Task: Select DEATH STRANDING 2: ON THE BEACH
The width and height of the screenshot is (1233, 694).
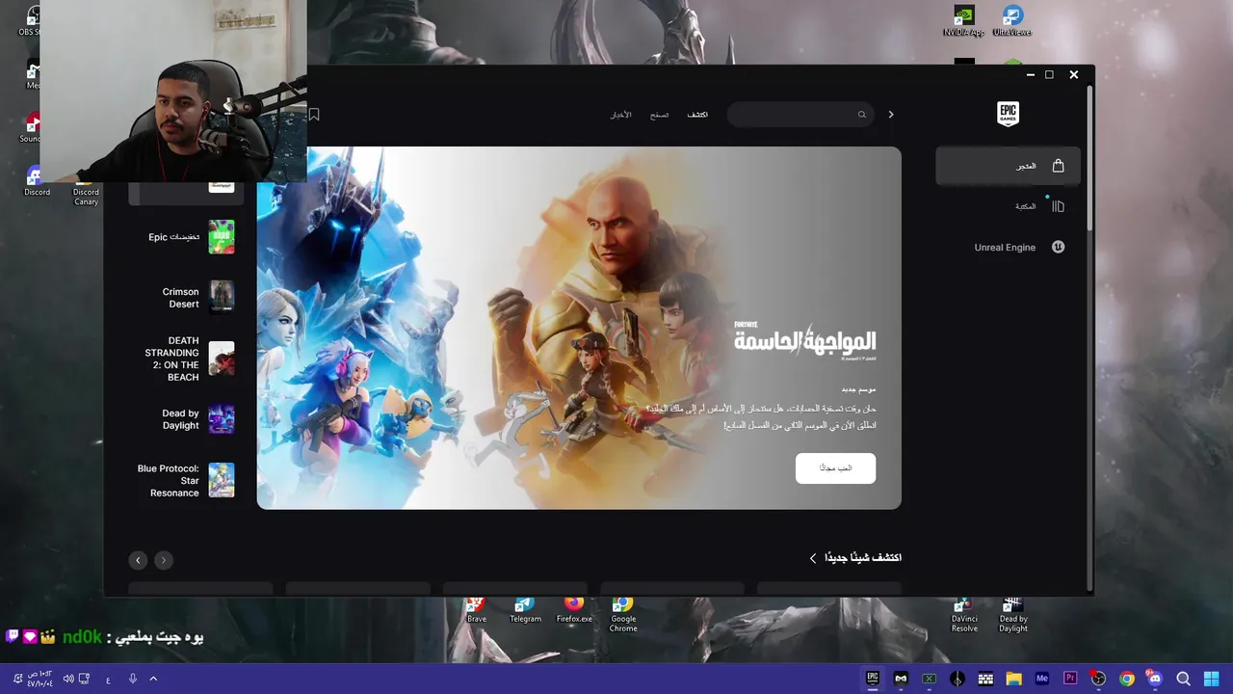Action: (186, 359)
